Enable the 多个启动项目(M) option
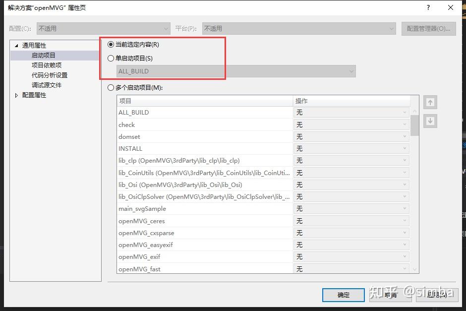This screenshot has height=311, width=466. click(111, 88)
